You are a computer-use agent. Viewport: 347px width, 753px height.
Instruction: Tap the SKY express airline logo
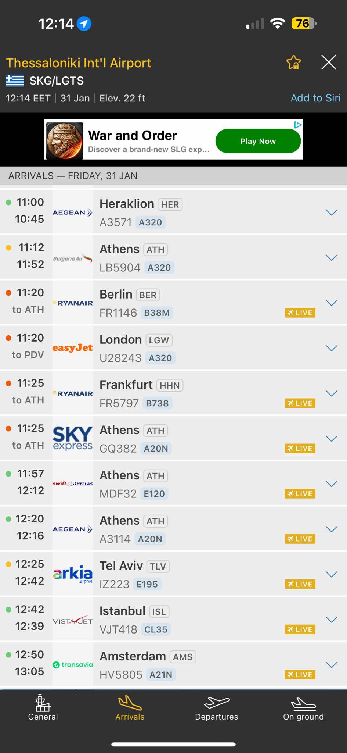coord(73,438)
